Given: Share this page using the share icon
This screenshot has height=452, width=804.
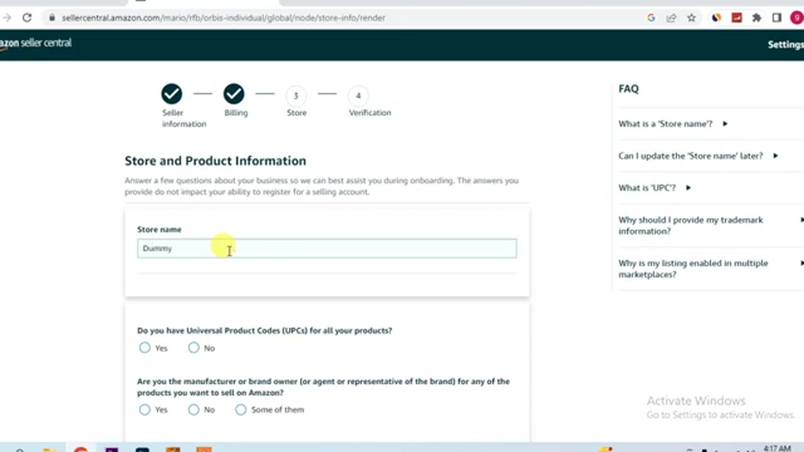Looking at the screenshot, I should [x=671, y=18].
